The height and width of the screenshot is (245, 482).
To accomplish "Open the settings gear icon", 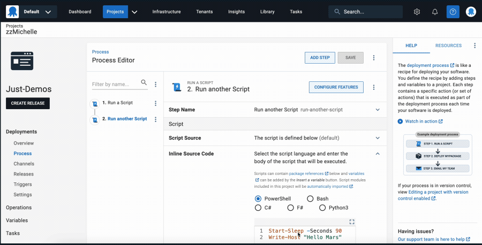I will click(417, 12).
